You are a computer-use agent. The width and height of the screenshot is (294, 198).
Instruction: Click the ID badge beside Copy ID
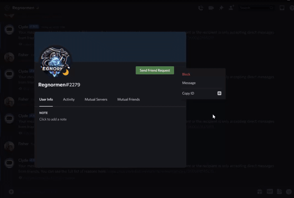tap(219, 93)
